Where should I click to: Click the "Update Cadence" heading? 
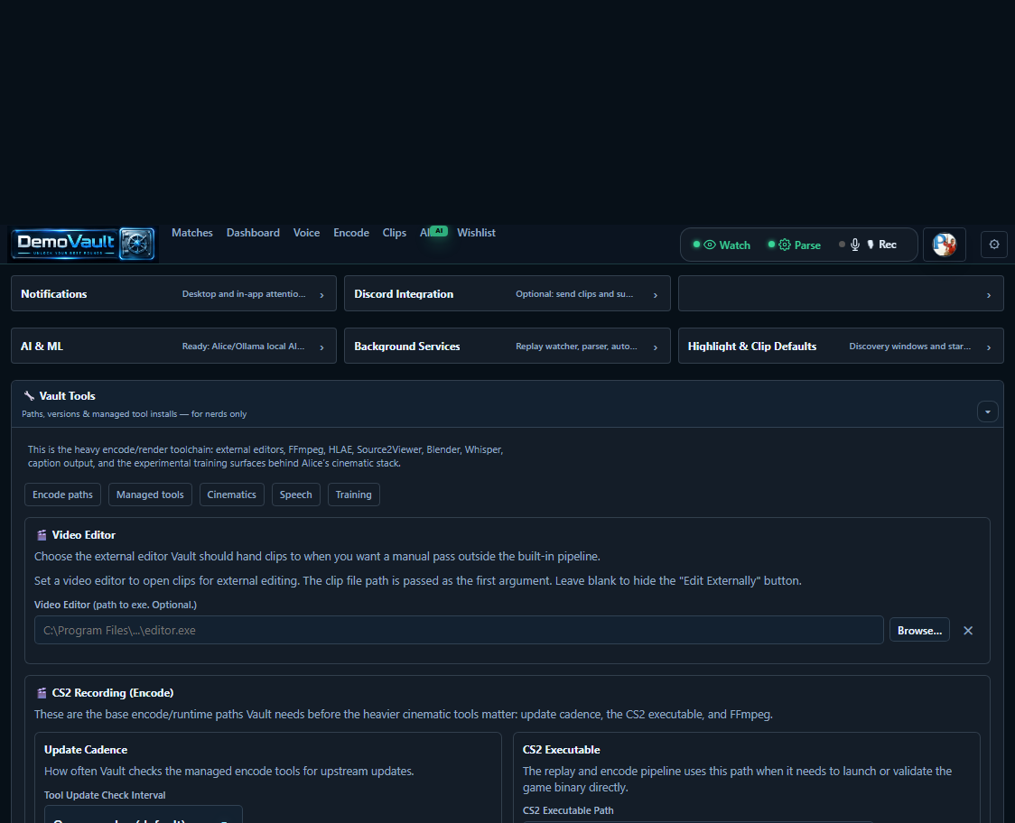pyautogui.click(x=86, y=750)
